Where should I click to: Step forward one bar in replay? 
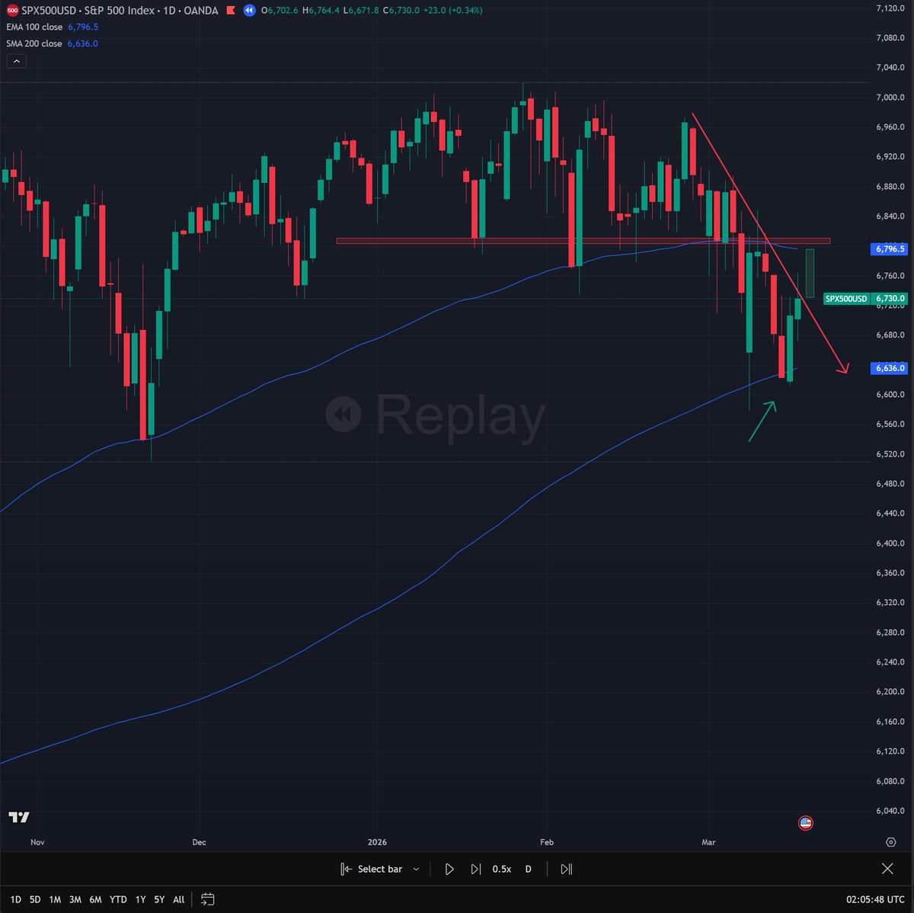[476, 869]
